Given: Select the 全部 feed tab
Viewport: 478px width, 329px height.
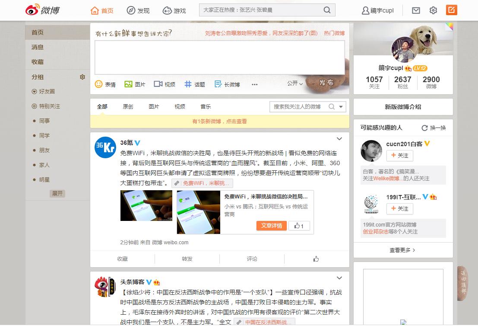Looking at the screenshot, I should [102, 106].
